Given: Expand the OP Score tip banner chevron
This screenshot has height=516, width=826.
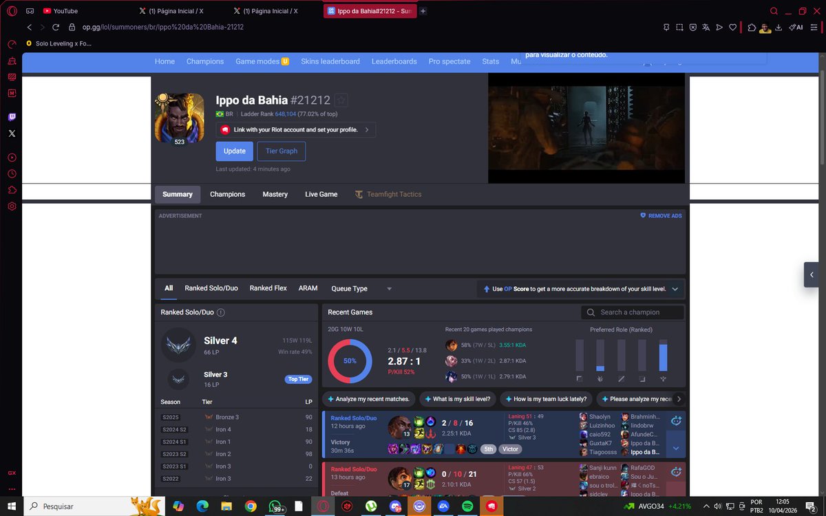Looking at the screenshot, I should [x=675, y=289].
